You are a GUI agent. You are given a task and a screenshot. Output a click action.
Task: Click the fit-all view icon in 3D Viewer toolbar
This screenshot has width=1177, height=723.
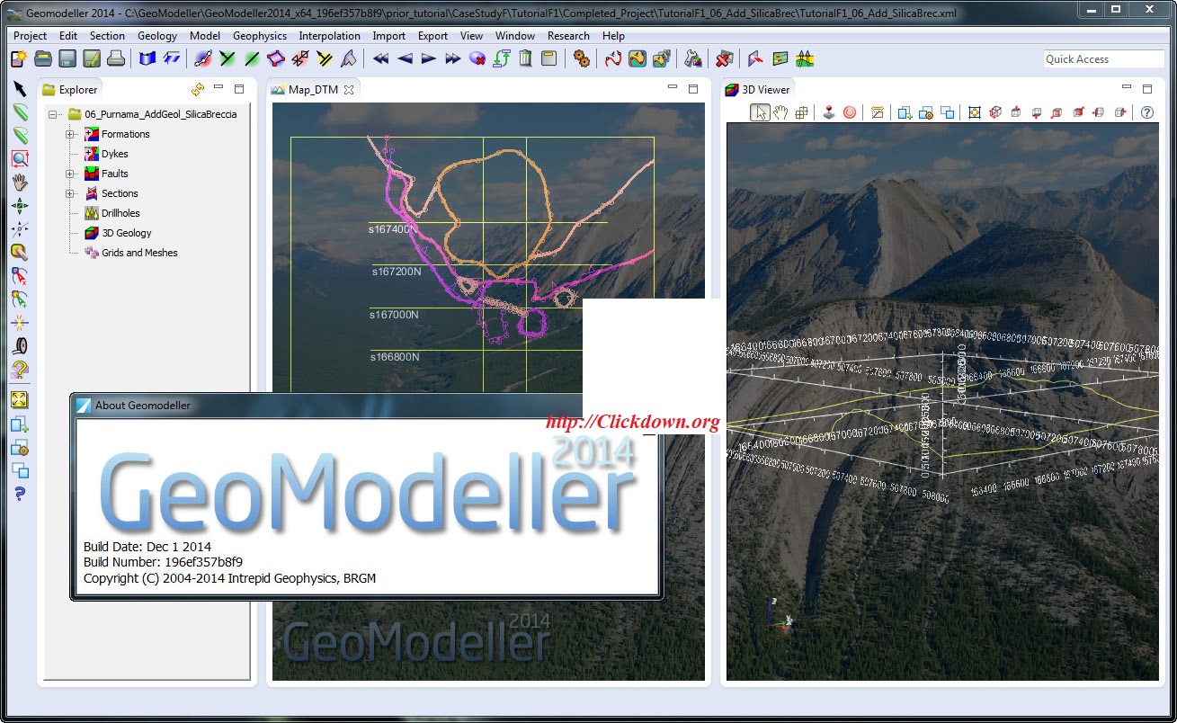(974, 112)
